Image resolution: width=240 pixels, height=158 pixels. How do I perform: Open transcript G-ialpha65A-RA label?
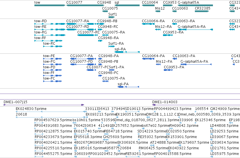click(191, 27)
